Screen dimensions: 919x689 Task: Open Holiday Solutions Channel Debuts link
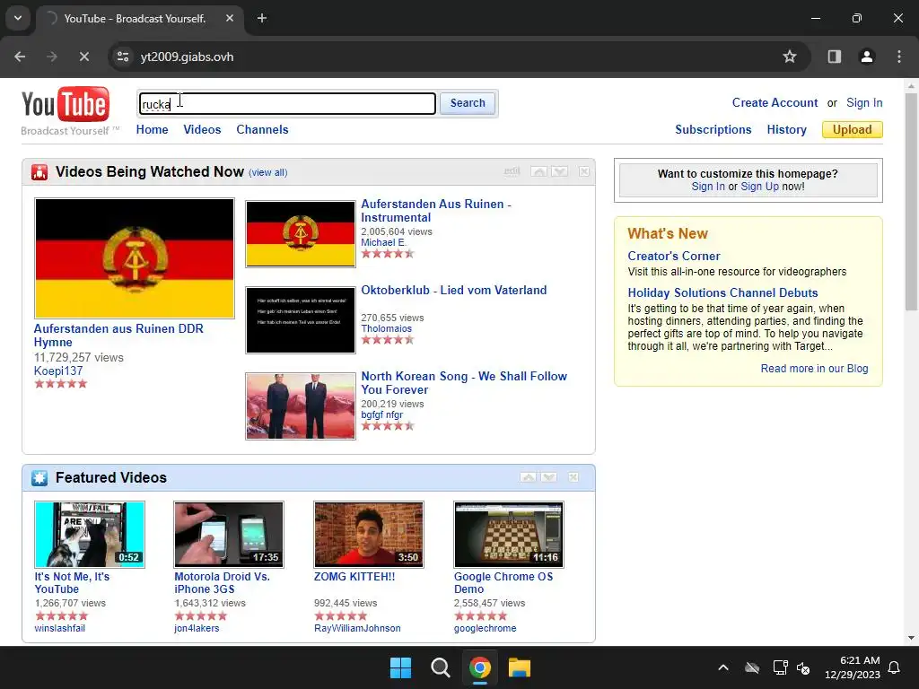pyautogui.click(x=722, y=293)
